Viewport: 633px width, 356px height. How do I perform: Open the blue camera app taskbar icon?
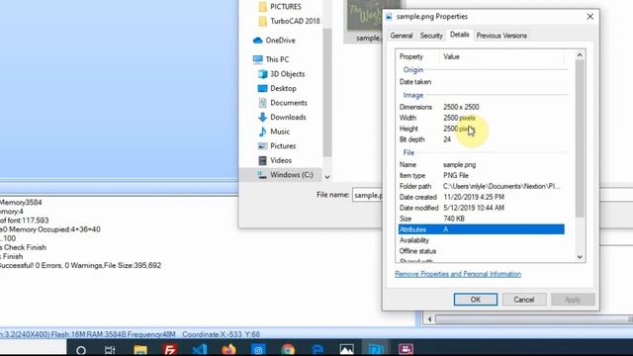click(x=258, y=349)
